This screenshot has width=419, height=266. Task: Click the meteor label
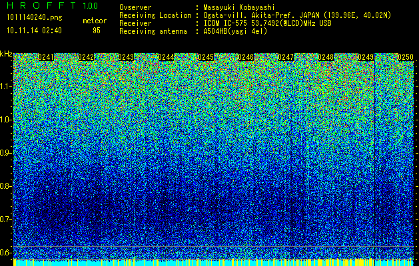tap(95, 21)
